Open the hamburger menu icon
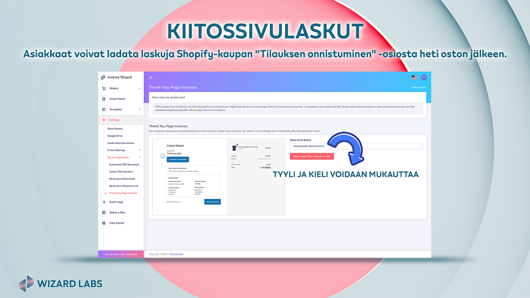530x298 pixels. [x=151, y=77]
